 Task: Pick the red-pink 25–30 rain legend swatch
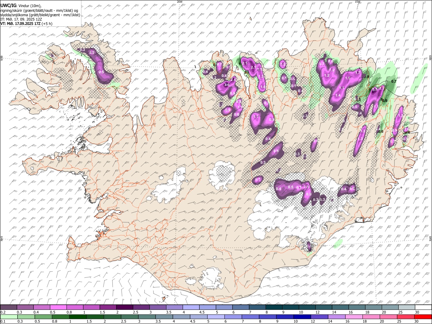tap(406, 317)
